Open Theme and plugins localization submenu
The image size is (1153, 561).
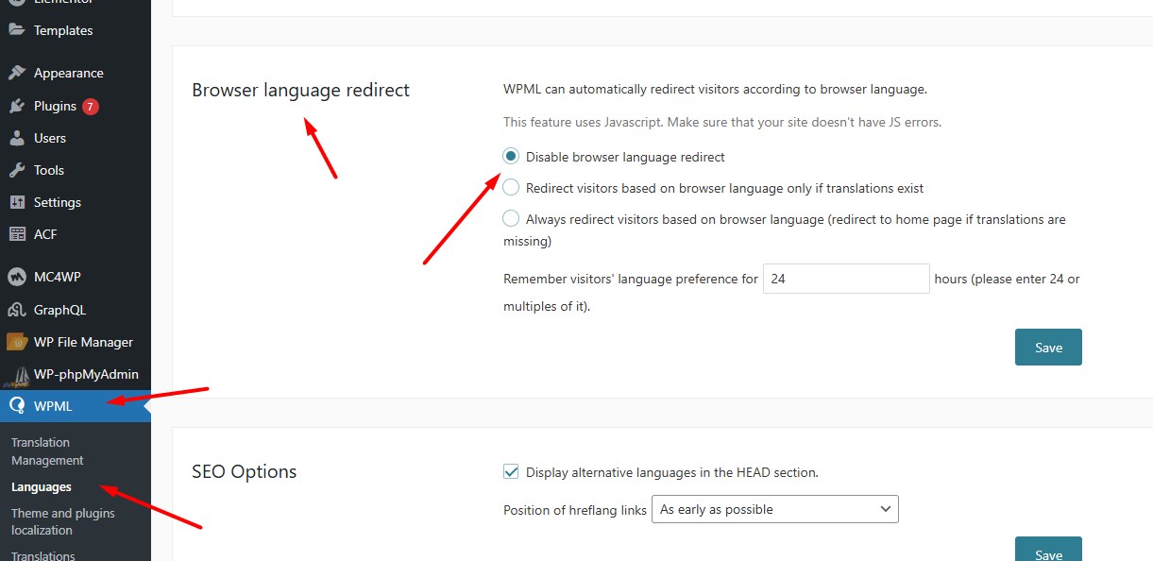click(x=63, y=521)
